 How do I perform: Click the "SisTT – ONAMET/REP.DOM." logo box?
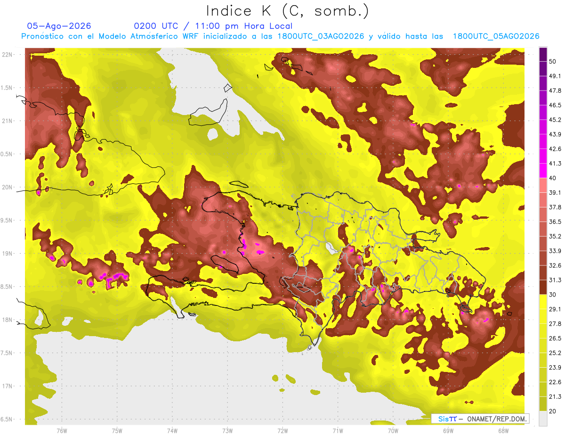(x=480, y=419)
